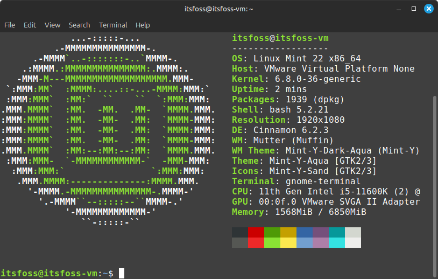
Task: Click the dark green color block
Action: tap(272, 232)
